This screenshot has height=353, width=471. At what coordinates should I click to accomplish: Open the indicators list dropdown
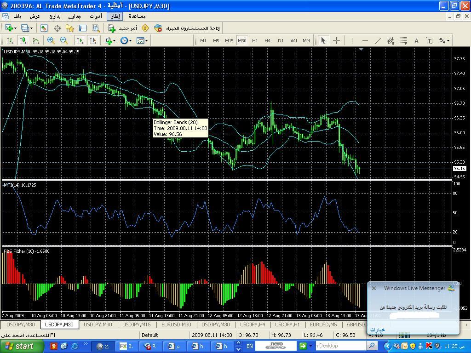(x=110, y=40)
